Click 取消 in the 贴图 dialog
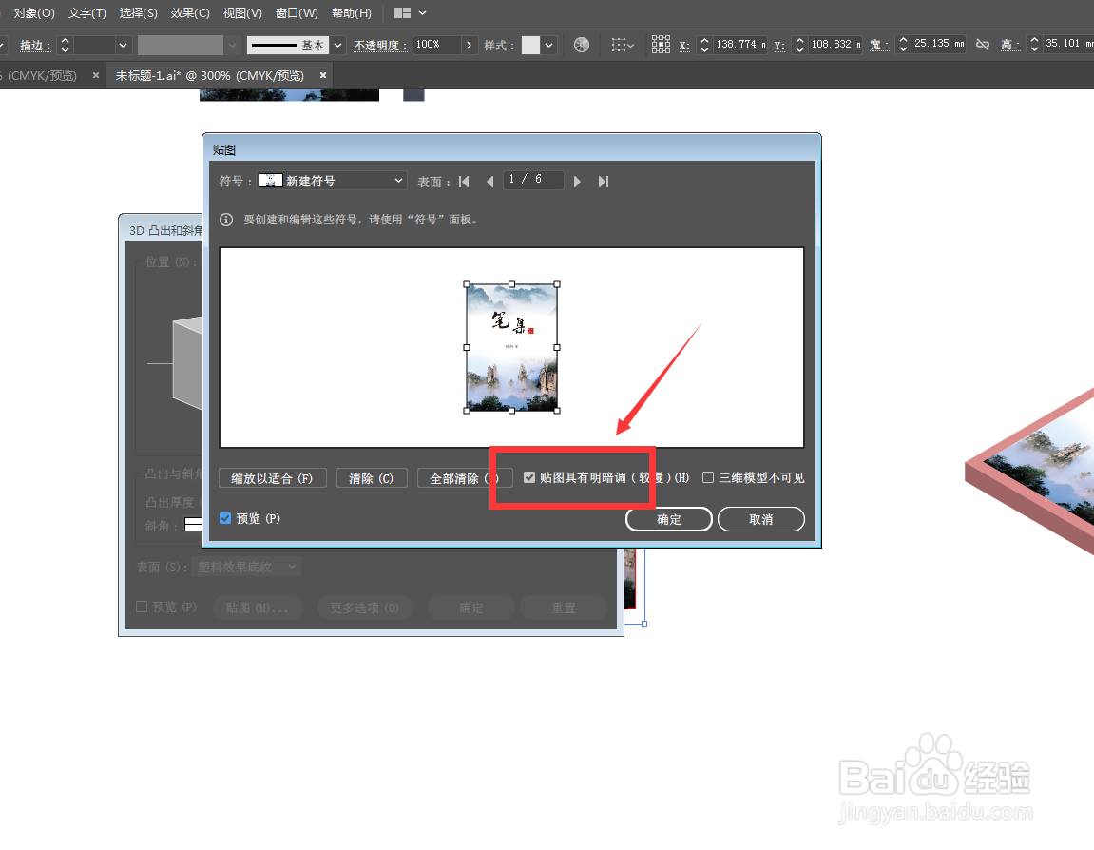This screenshot has height=850, width=1094. tap(760, 519)
